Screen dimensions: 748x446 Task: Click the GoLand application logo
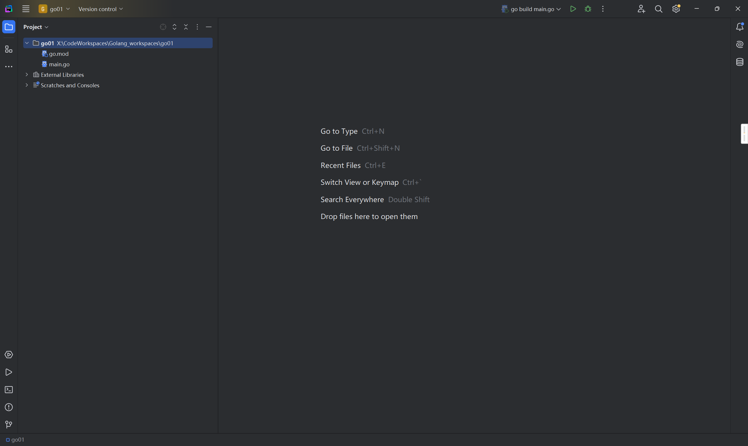click(9, 9)
